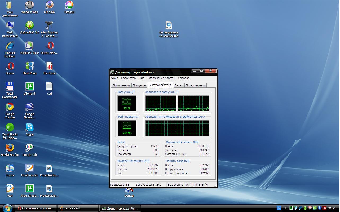Click the sas 2 - Paint taskbar button

[77, 208]
